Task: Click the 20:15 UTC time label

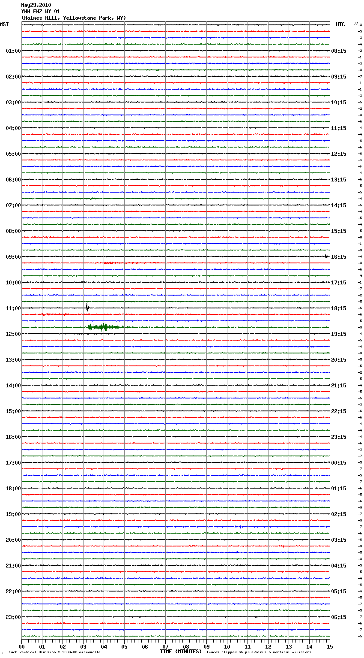Action: [339, 360]
